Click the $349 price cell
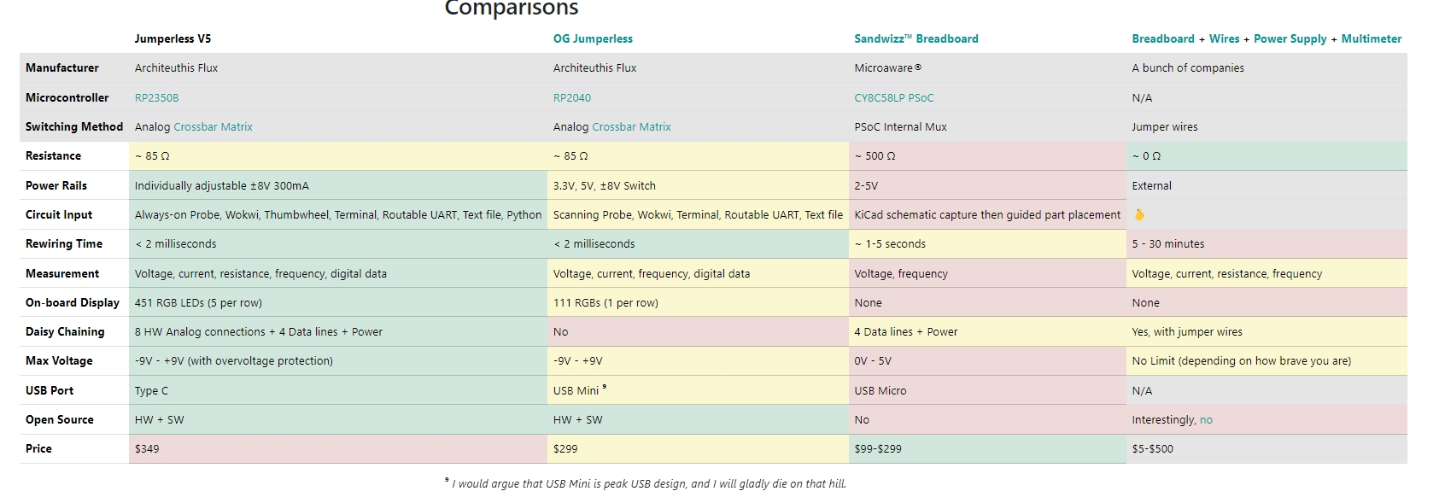1445x497 pixels. (338, 449)
